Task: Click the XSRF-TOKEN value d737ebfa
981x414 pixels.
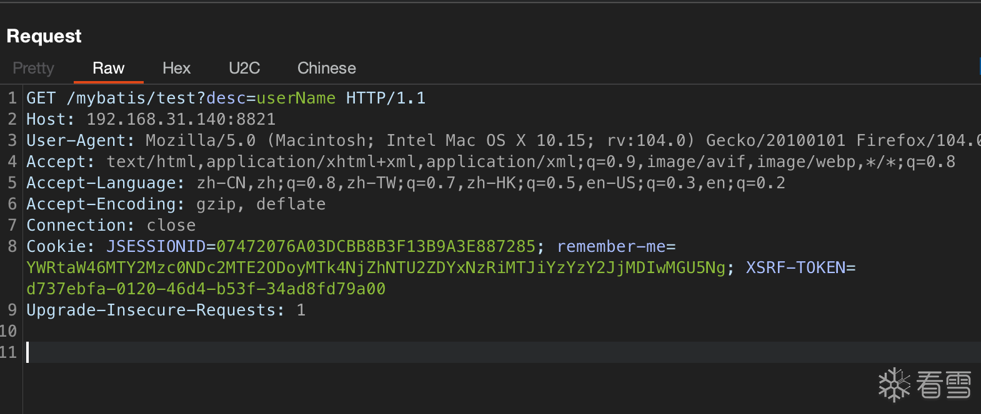Action: tap(206, 289)
